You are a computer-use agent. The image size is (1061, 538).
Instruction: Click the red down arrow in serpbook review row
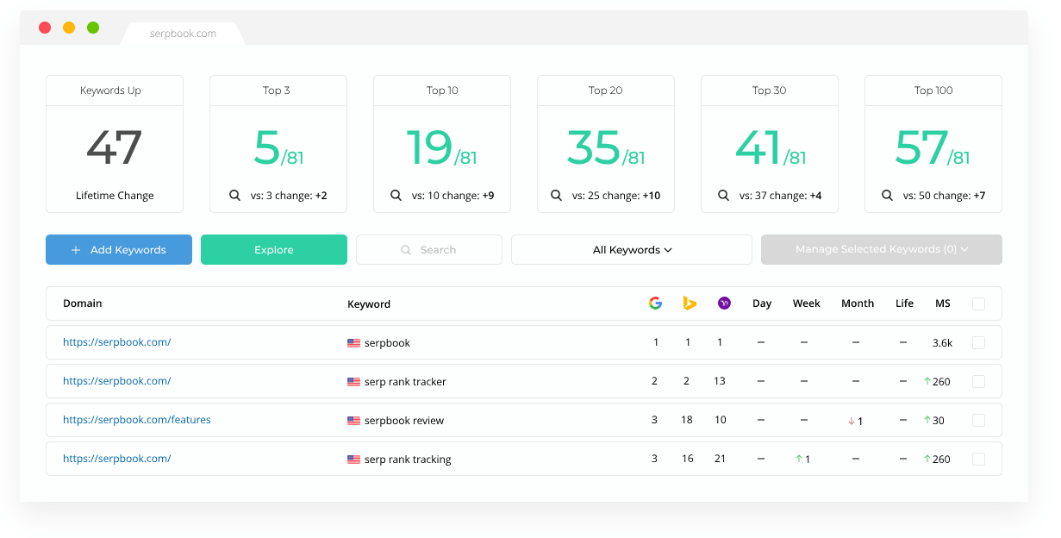pos(851,421)
